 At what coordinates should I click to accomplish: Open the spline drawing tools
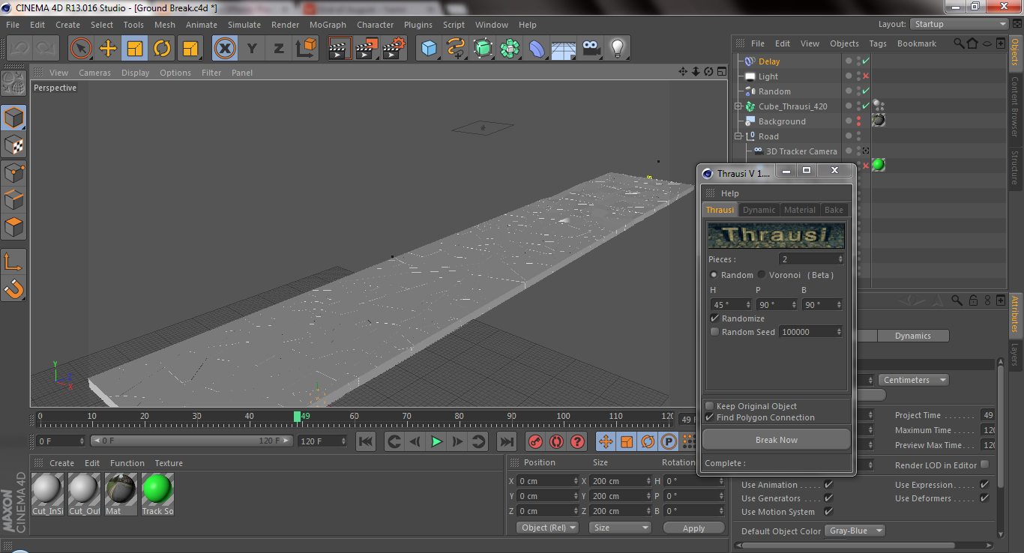tap(456, 49)
